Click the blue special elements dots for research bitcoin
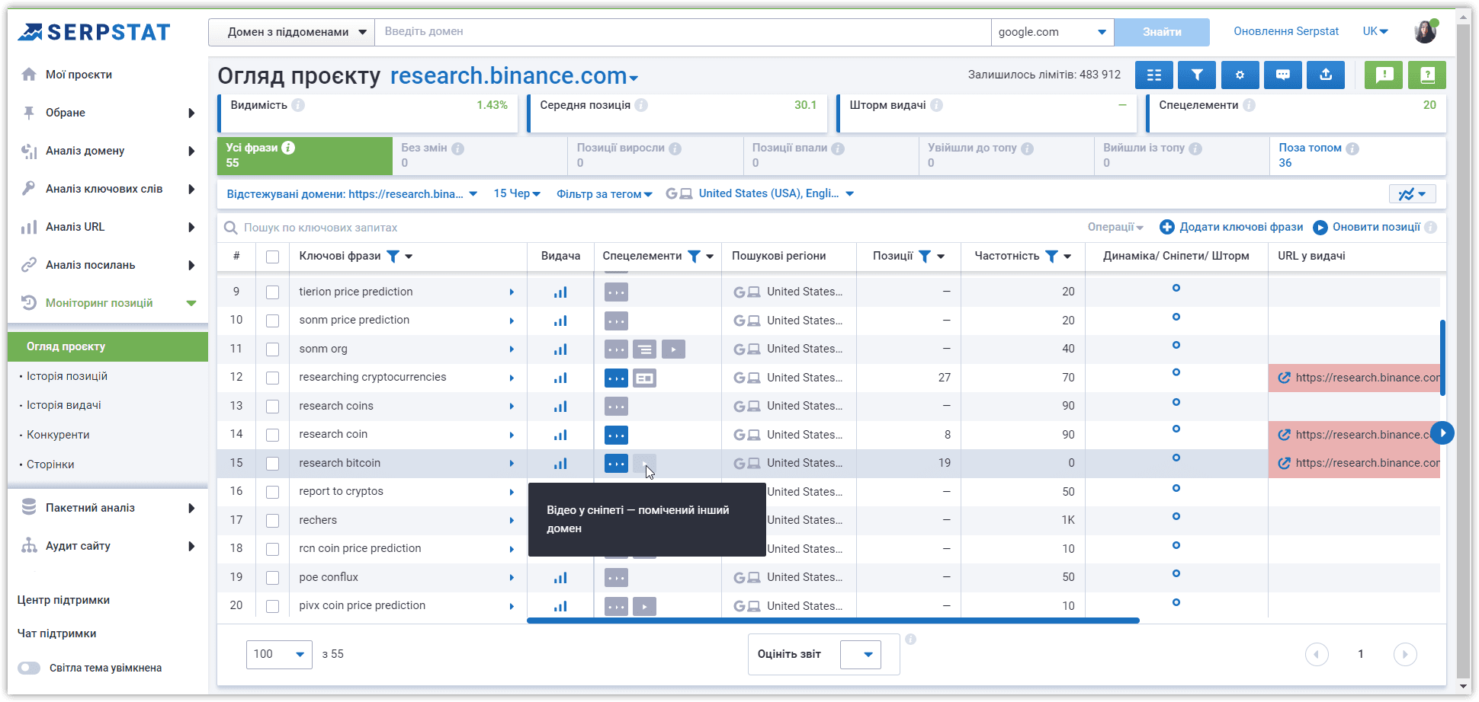Viewport: 1479px width, 702px height. (616, 463)
